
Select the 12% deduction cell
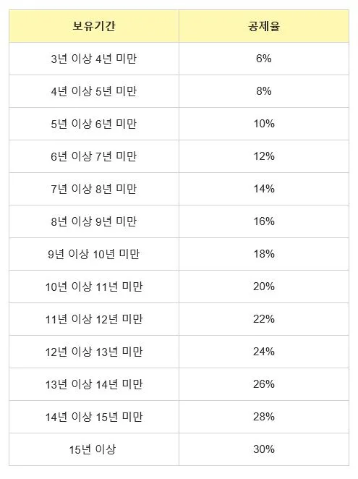point(264,156)
